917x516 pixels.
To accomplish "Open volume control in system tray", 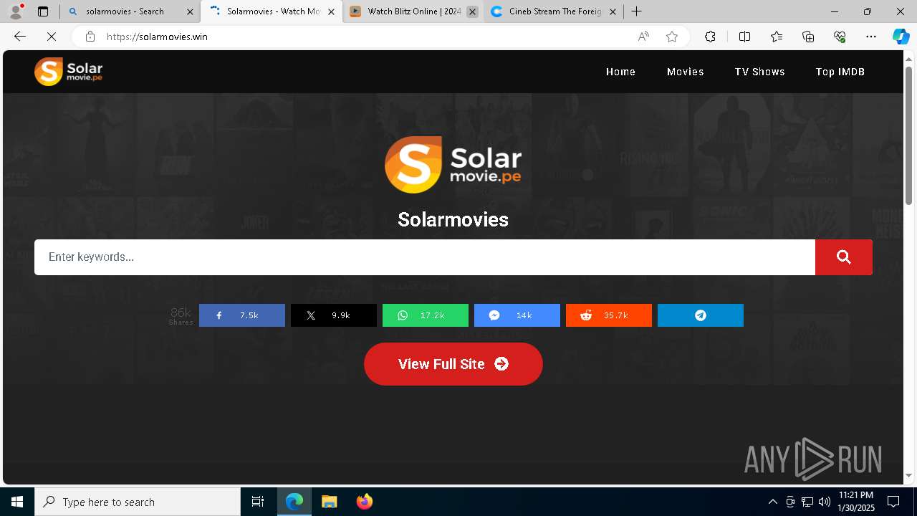I will coord(825,502).
